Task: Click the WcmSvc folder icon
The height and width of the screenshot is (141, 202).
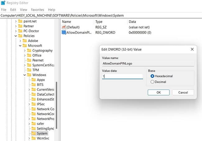Action: 34,138
